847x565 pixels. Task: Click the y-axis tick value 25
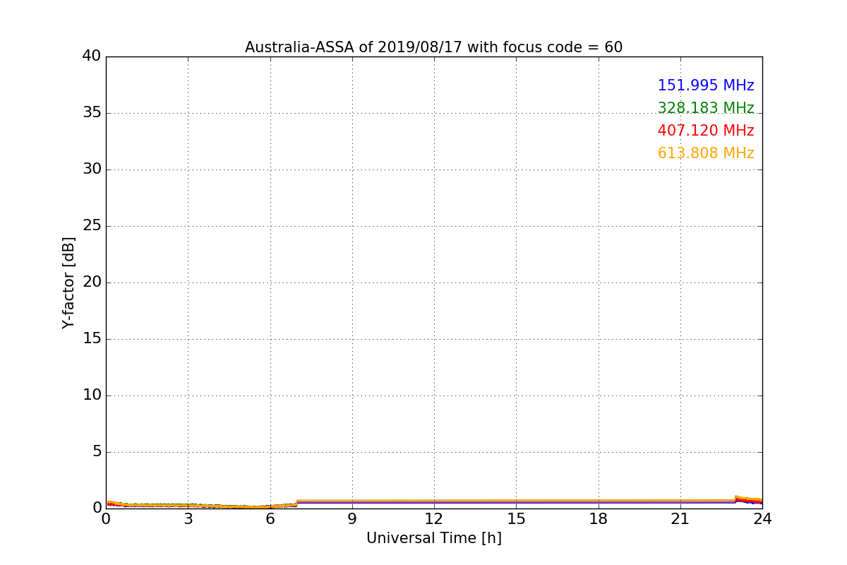(92, 226)
